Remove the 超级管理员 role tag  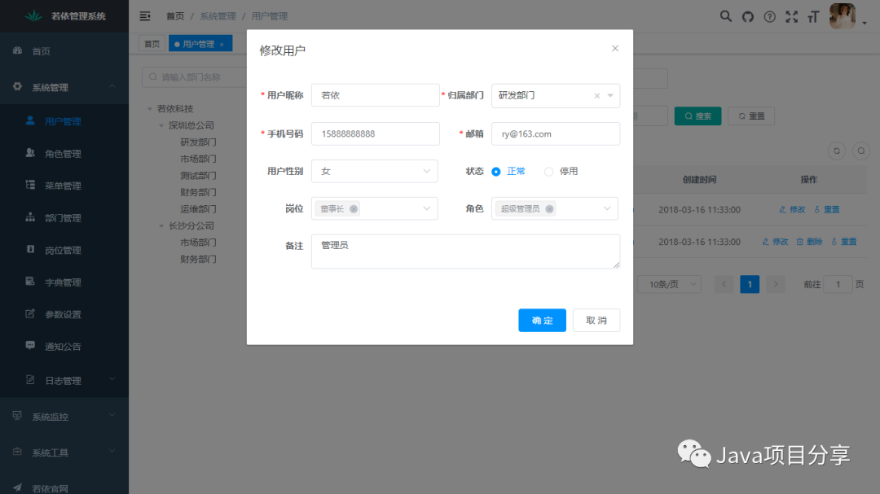coord(550,209)
